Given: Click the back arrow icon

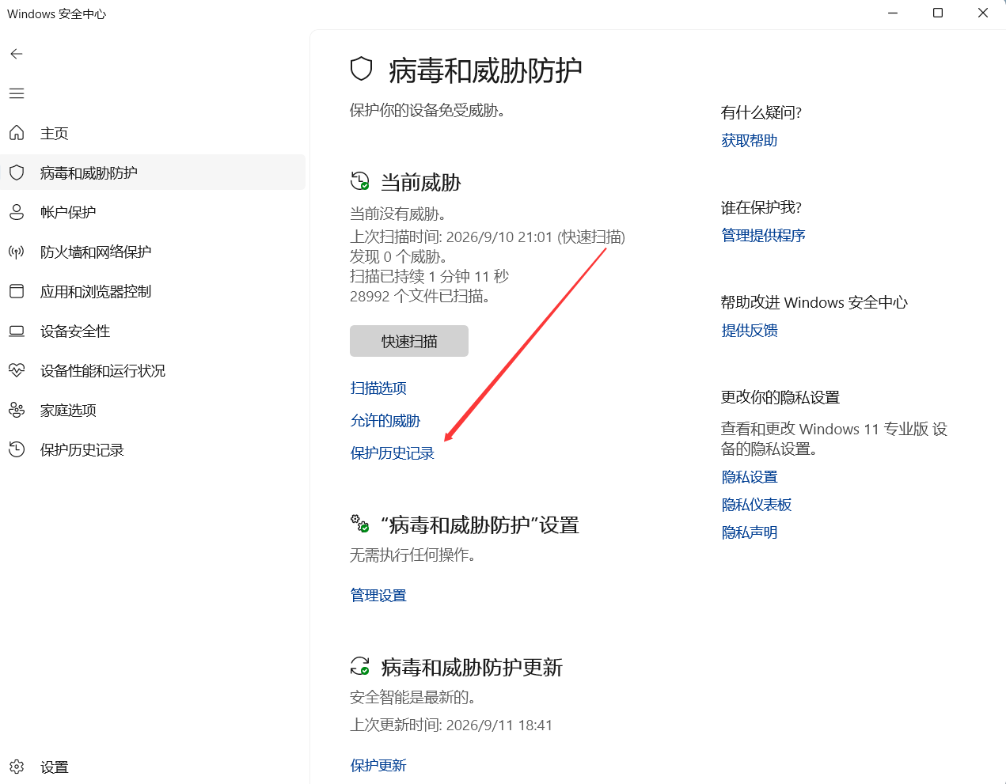Looking at the screenshot, I should (x=17, y=54).
